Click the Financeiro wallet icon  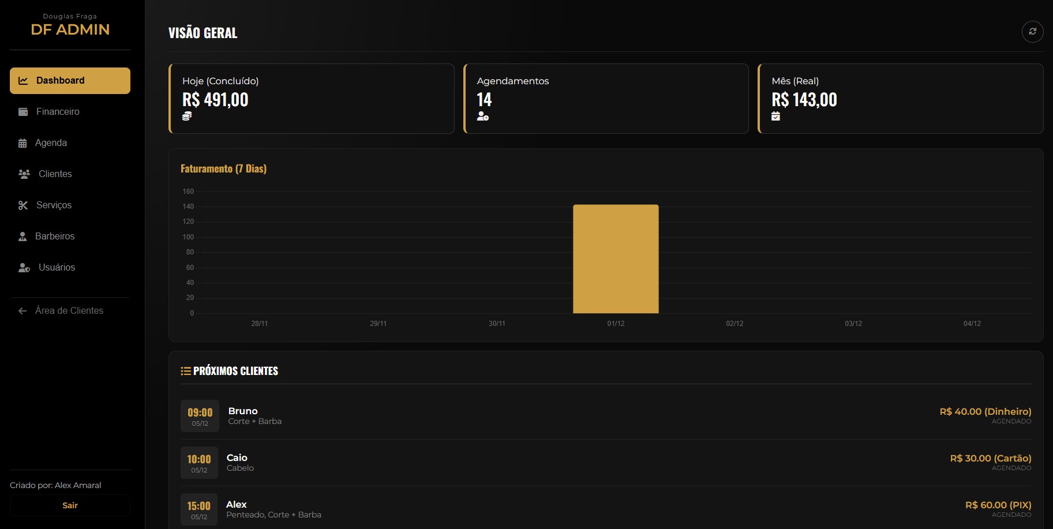point(23,112)
